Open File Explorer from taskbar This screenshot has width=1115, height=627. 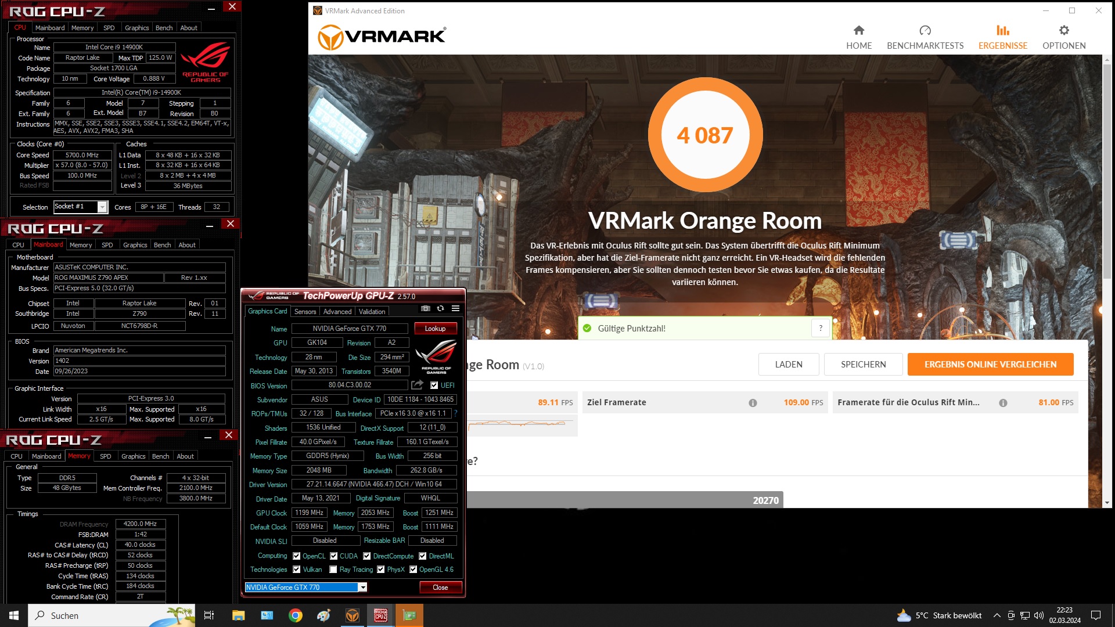click(x=239, y=615)
